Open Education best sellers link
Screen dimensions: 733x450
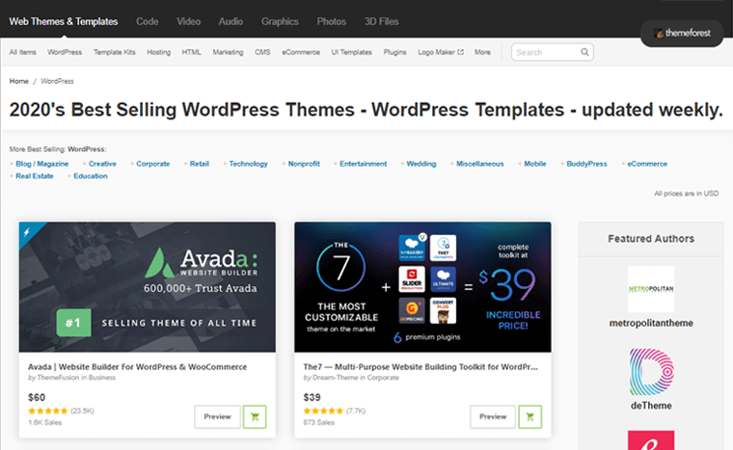pos(91,176)
